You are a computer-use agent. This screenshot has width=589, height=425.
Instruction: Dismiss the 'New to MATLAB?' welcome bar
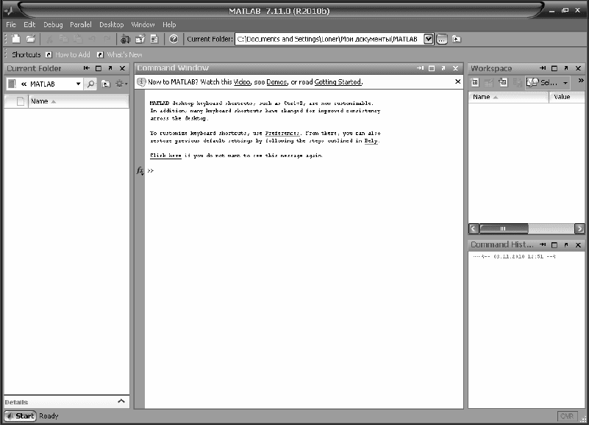point(457,81)
